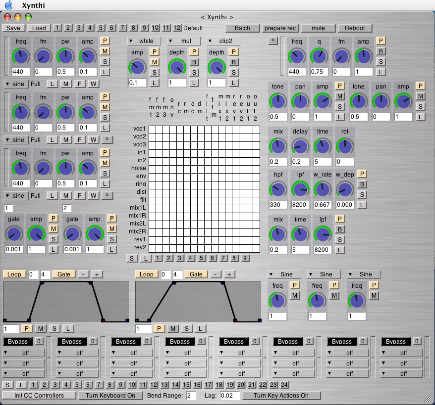Image resolution: width=435 pixels, height=405 pixels.
Task: Open the second Sine LFO dropdown
Action: [324, 274]
